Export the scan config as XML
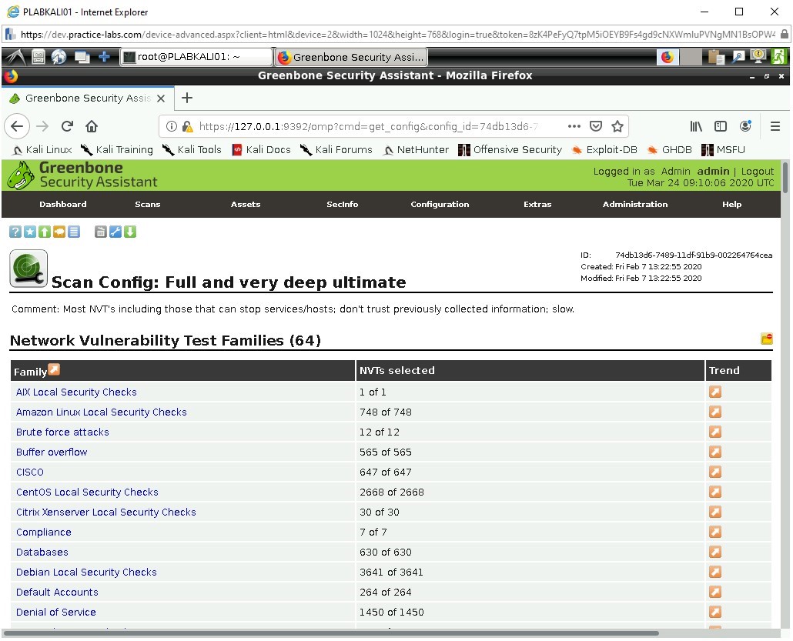Screen dimensions: 793x641 pos(130,232)
